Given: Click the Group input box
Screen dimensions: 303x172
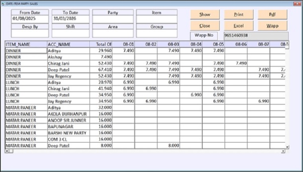Looking at the screenshot, I should [157, 33].
